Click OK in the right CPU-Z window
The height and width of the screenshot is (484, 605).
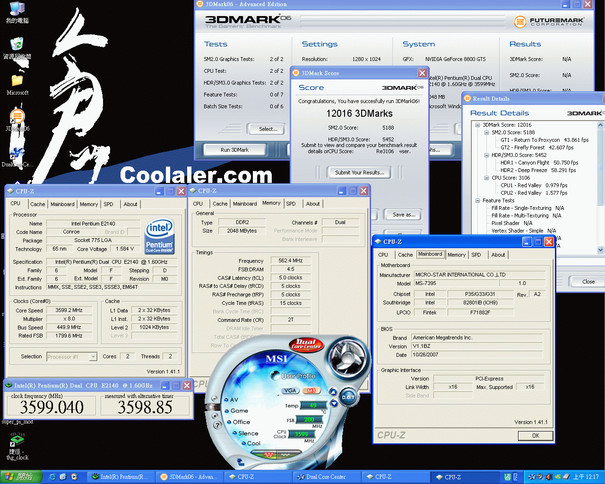pyautogui.click(x=536, y=436)
